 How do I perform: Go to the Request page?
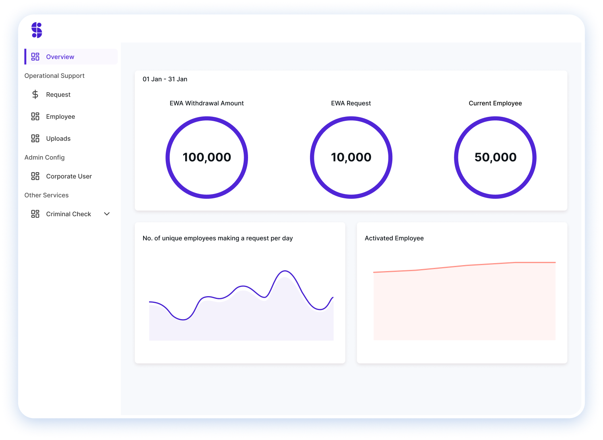coord(58,95)
